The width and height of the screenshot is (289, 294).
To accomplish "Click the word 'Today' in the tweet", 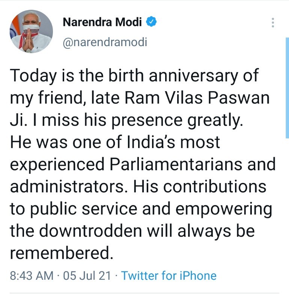I will tap(34, 76).
